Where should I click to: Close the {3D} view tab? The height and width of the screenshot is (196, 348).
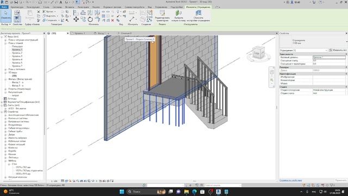pos(67,33)
